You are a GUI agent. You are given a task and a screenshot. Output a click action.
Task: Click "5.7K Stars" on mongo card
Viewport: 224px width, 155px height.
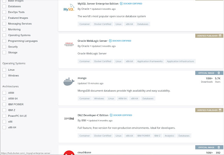coord(218,80)
